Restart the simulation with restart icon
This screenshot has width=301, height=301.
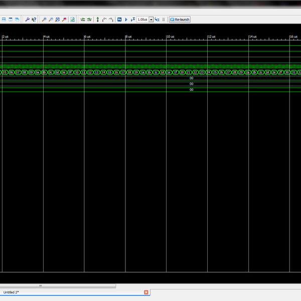click(x=119, y=19)
